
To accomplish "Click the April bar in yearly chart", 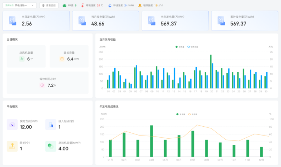I will [x=151, y=141].
